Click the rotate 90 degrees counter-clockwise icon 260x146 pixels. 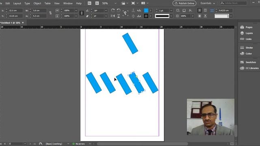119,10
